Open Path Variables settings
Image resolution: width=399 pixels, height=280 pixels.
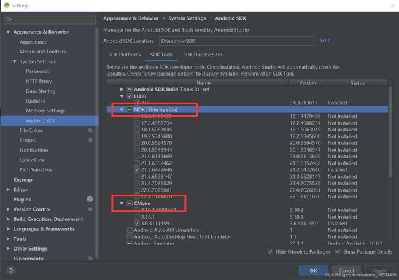[36, 170]
